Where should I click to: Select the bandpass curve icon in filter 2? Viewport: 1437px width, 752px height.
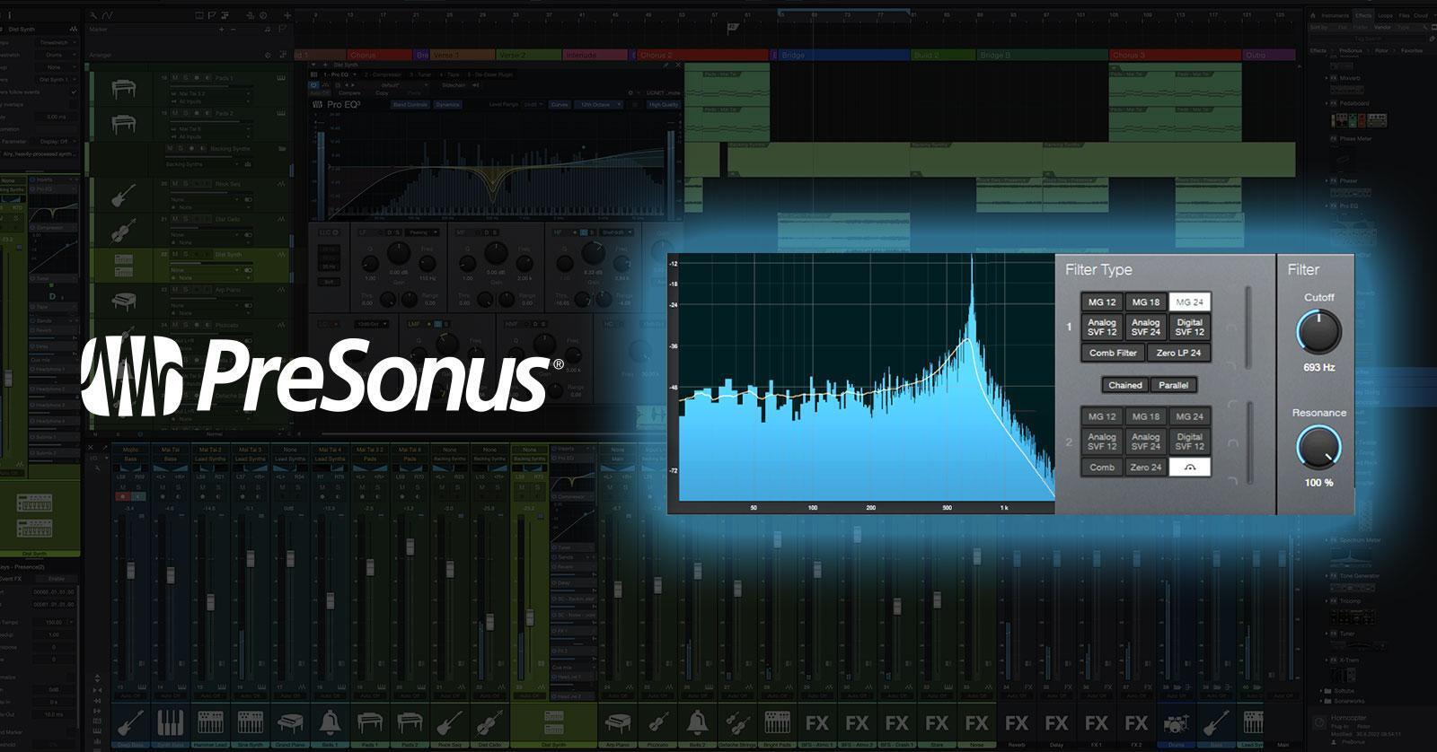(x=1189, y=467)
